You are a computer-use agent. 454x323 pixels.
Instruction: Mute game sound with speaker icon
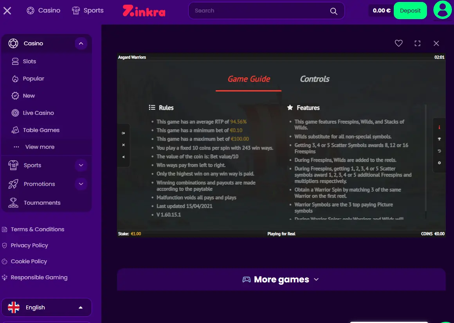(x=124, y=157)
